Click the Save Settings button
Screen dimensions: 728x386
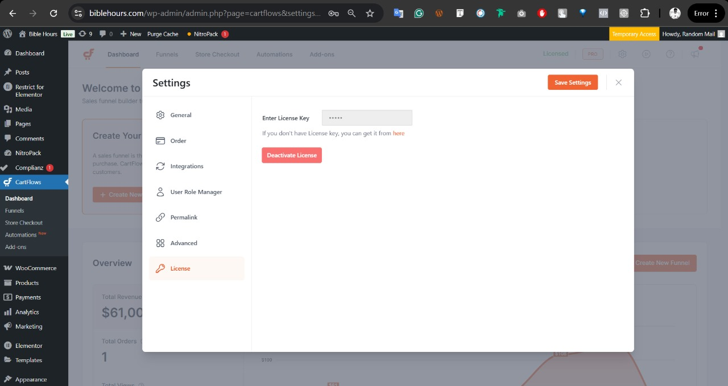tap(572, 82)
